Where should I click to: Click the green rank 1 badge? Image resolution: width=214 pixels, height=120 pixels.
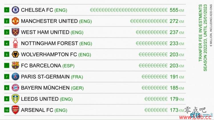pyautogui.click(x=7, y=10)
